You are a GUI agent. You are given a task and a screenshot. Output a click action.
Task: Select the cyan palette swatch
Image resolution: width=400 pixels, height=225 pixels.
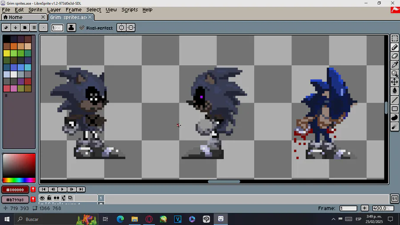pos(28,67)
